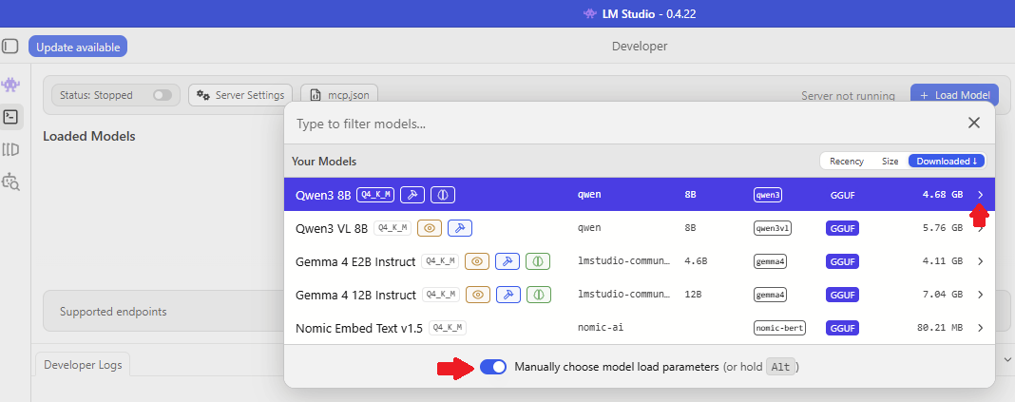This screenshot has width=1015, height=402.
Task: Click the GGUF badge on Nomic Embed Text row
Action: (x=842, y=328)
